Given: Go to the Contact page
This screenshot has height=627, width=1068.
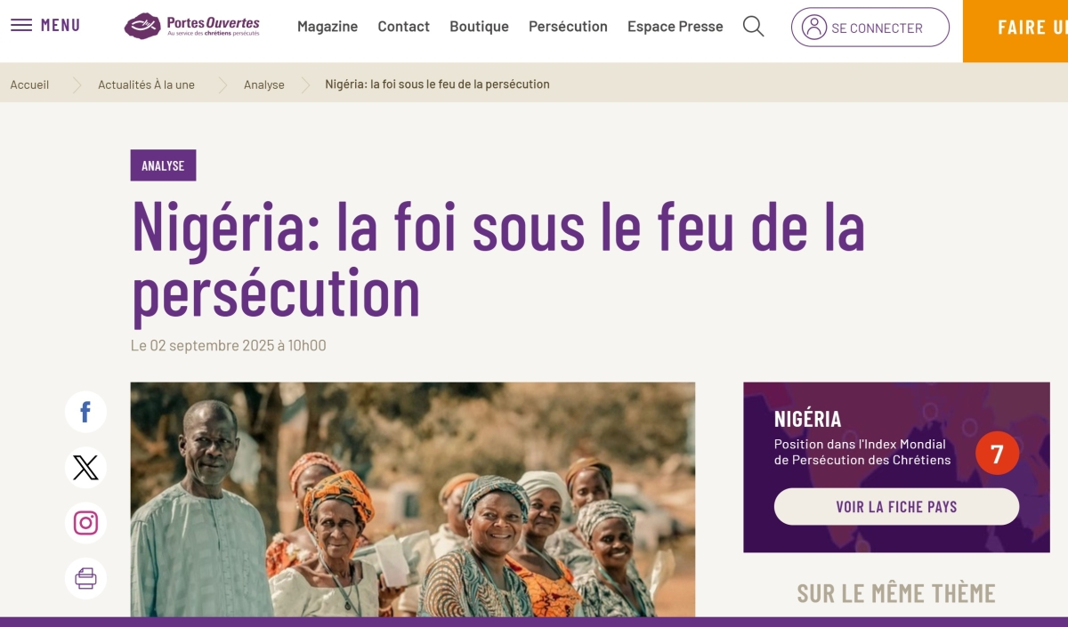Looking at the screenshot, I should click(403, 27).
